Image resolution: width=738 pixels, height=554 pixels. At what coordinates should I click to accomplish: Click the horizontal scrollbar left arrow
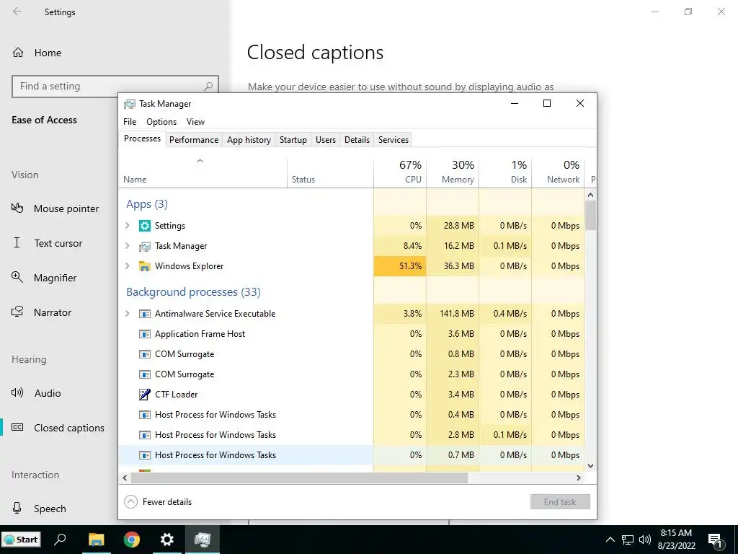(x=125, y=478)
